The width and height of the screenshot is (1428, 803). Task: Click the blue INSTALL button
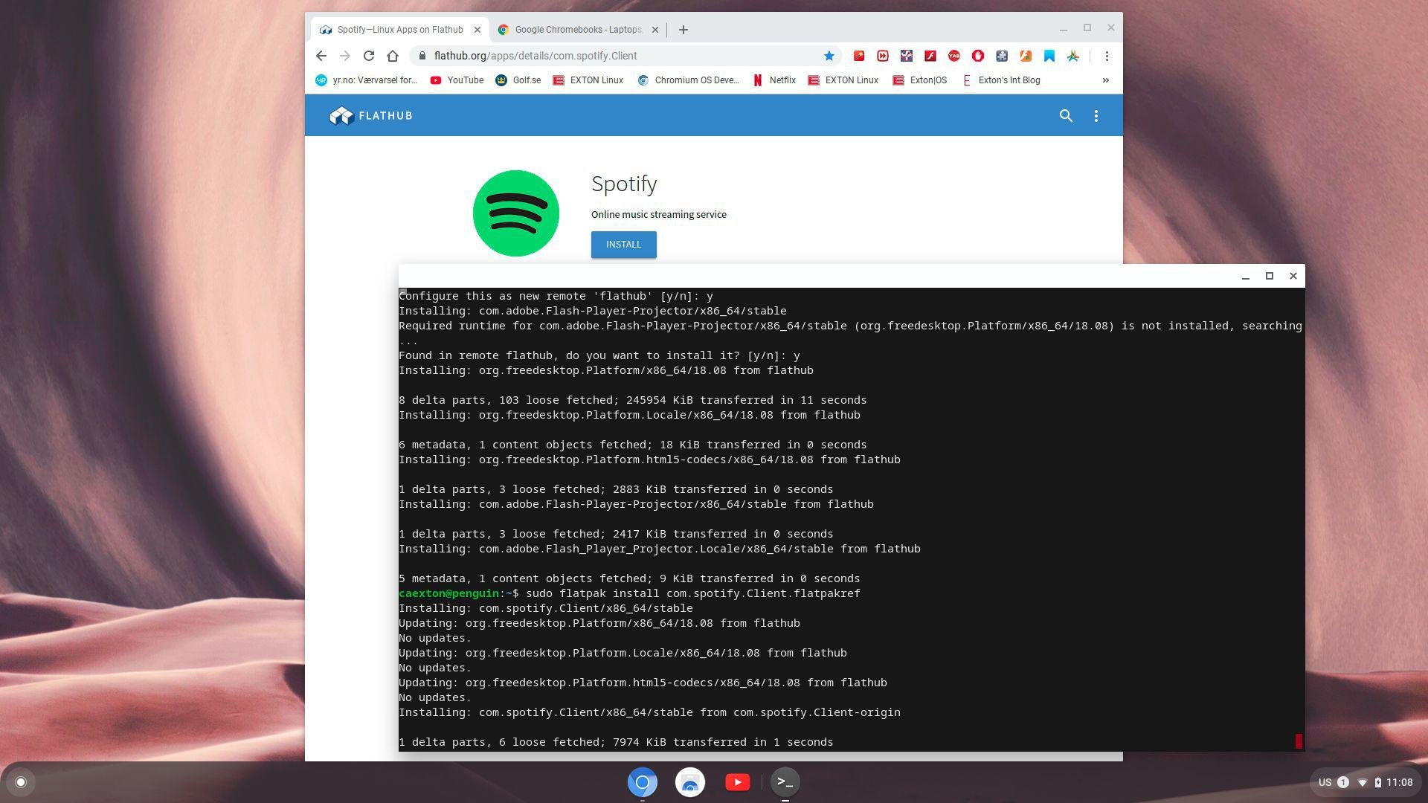(x=624, y=245)
